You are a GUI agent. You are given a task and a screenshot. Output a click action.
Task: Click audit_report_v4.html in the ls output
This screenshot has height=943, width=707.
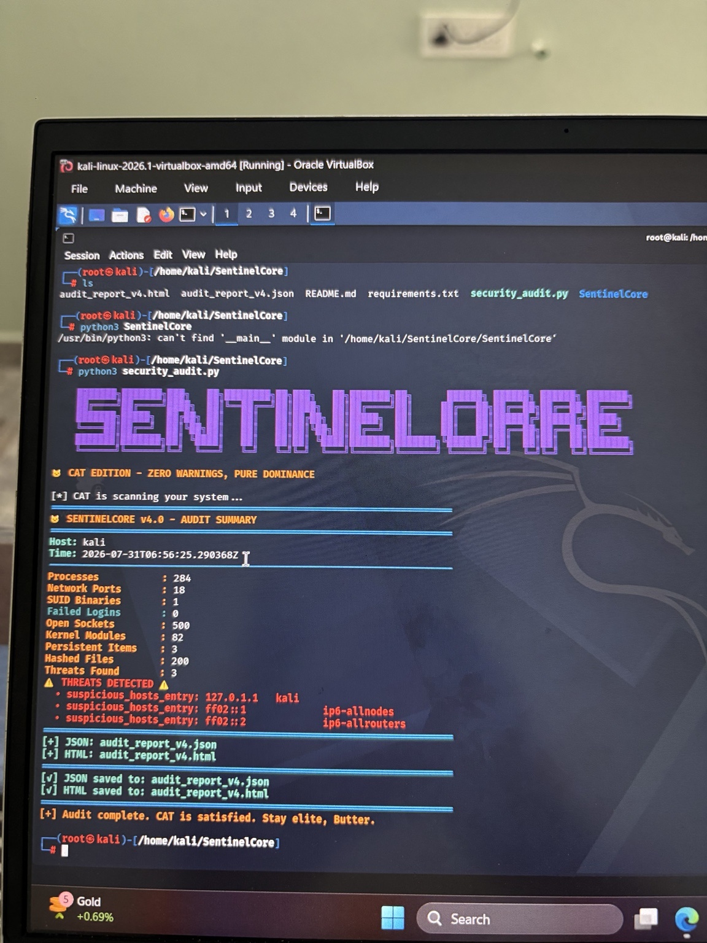(114, 294)
